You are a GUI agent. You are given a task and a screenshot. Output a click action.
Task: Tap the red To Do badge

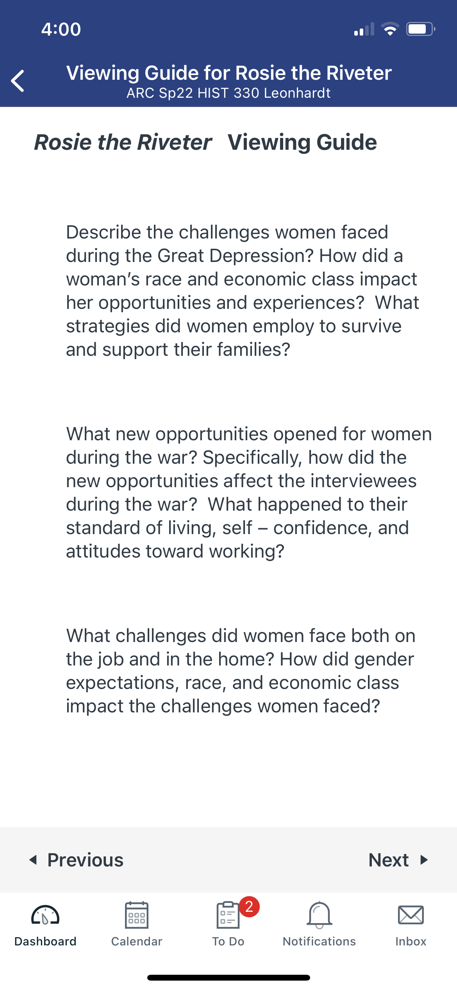pyautogui.click(x=249, y=907)
